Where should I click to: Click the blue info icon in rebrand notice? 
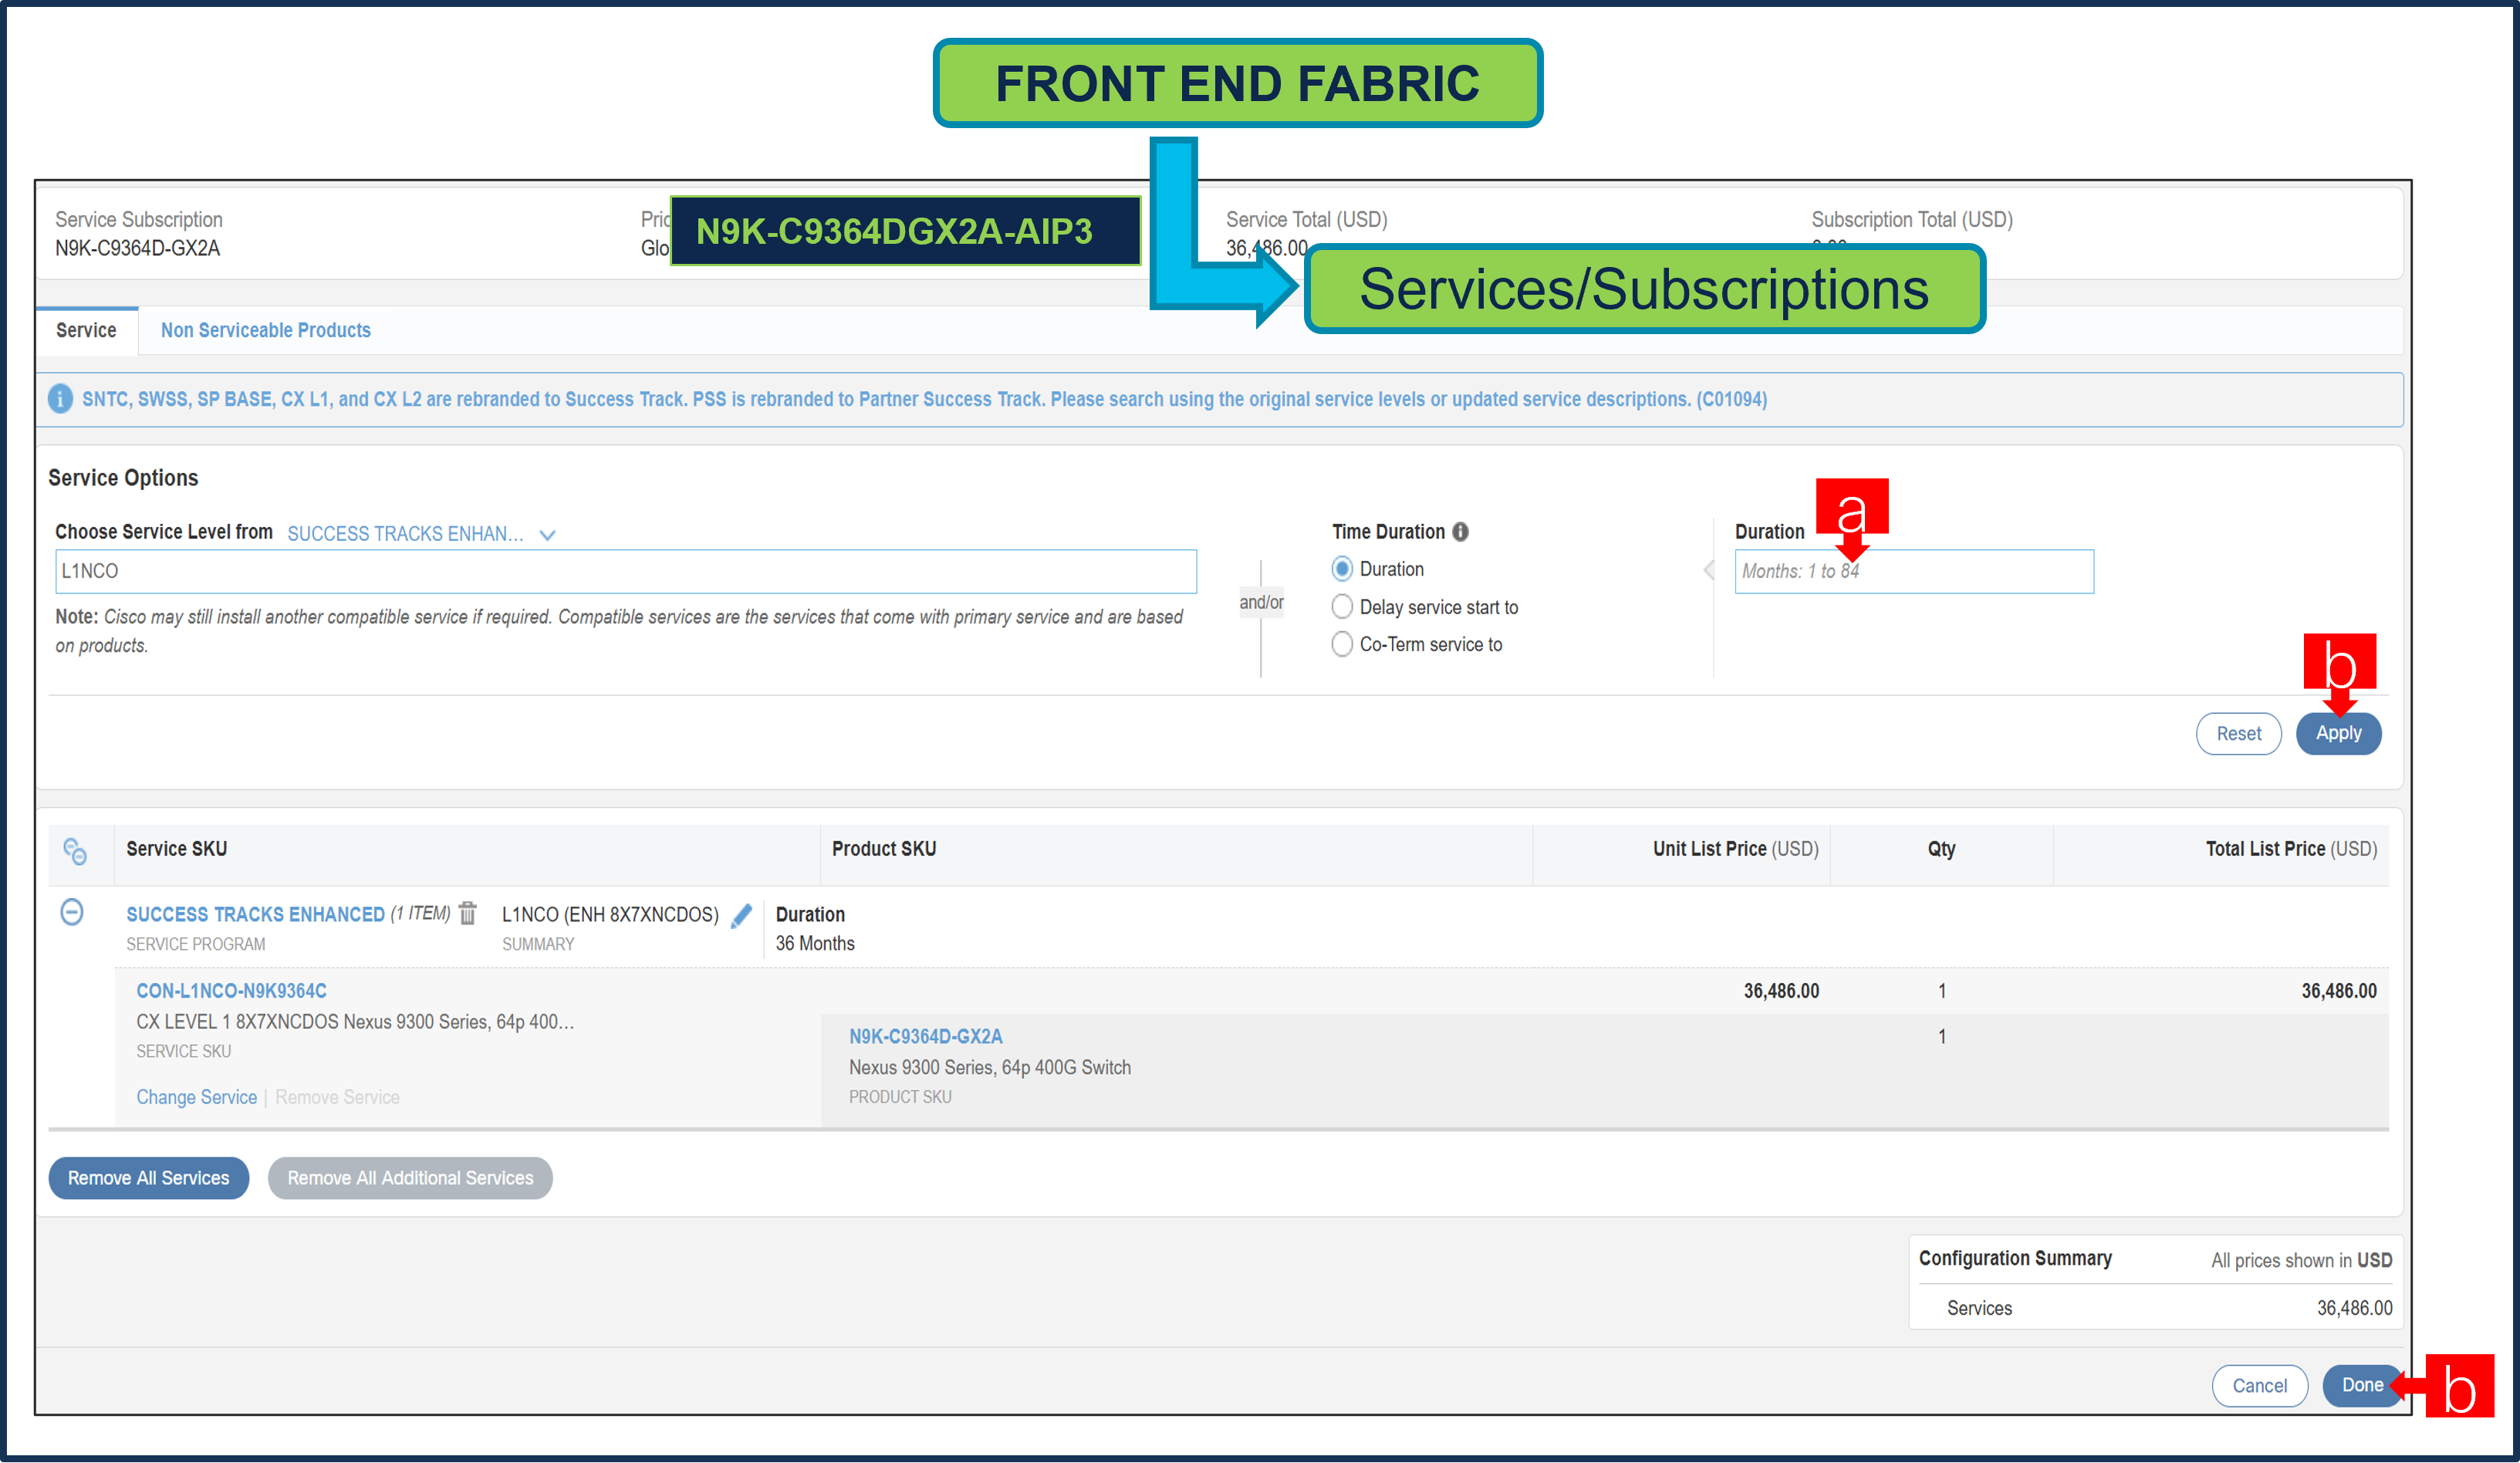[x=60, y=399]
